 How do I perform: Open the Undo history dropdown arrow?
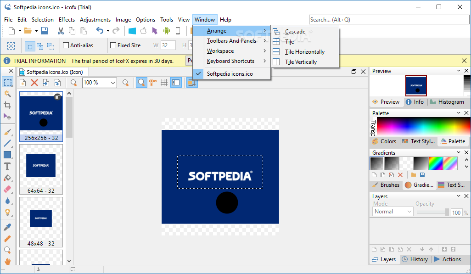108,31
